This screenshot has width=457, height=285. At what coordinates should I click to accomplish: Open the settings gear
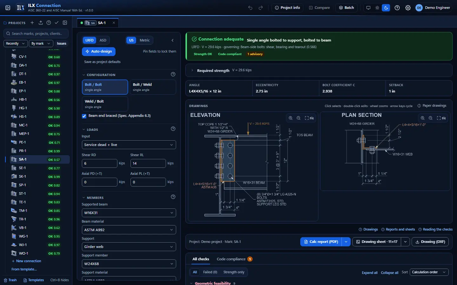[408, 8]
